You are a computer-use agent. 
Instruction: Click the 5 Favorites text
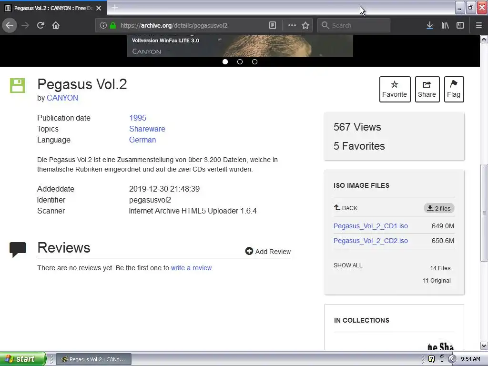(359, 146)
